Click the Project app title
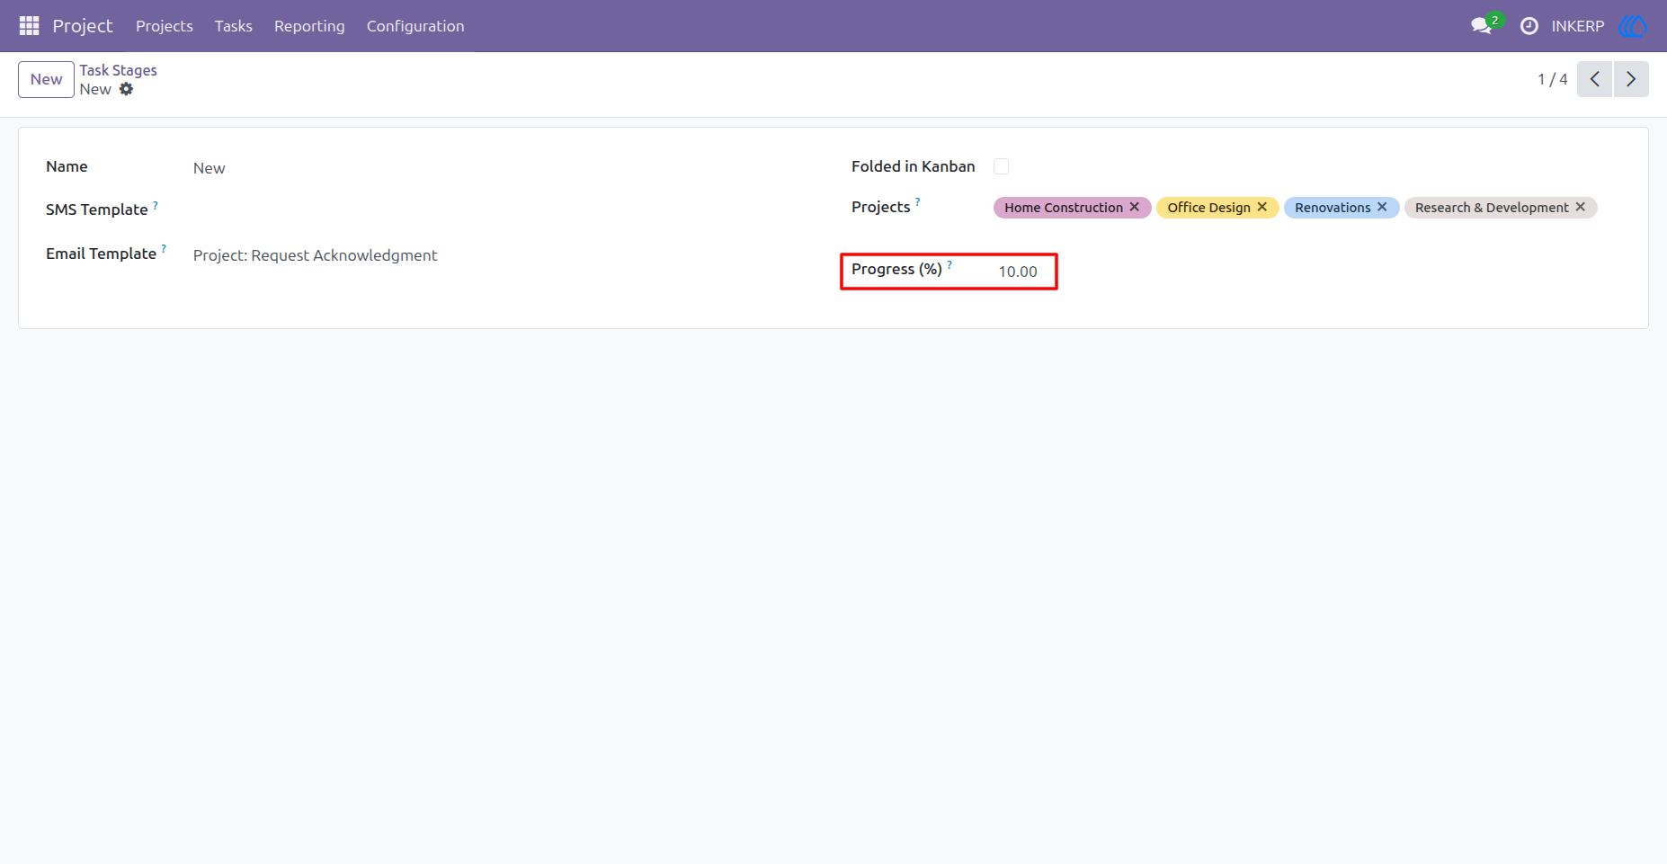Image resolution: width=1667 pixels, height=864 pixels. pyautogui.click(x=83, y=26)
